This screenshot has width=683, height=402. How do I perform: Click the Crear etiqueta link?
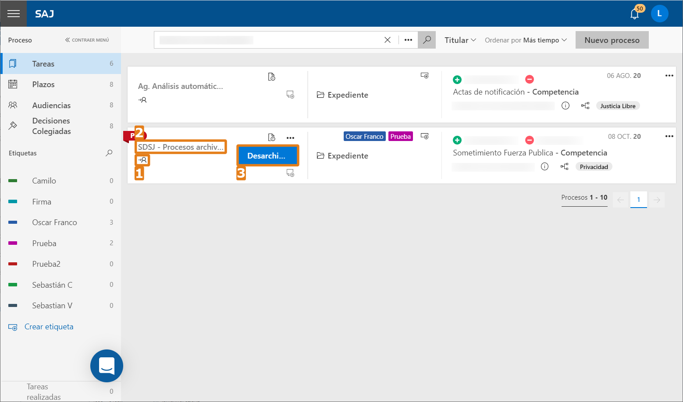tap(49, 327)
